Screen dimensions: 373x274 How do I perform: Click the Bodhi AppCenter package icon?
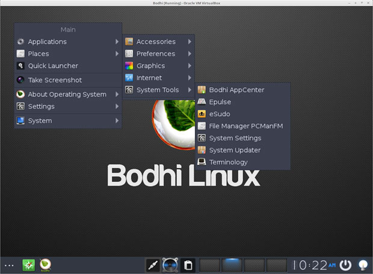[x=202, y=90]
